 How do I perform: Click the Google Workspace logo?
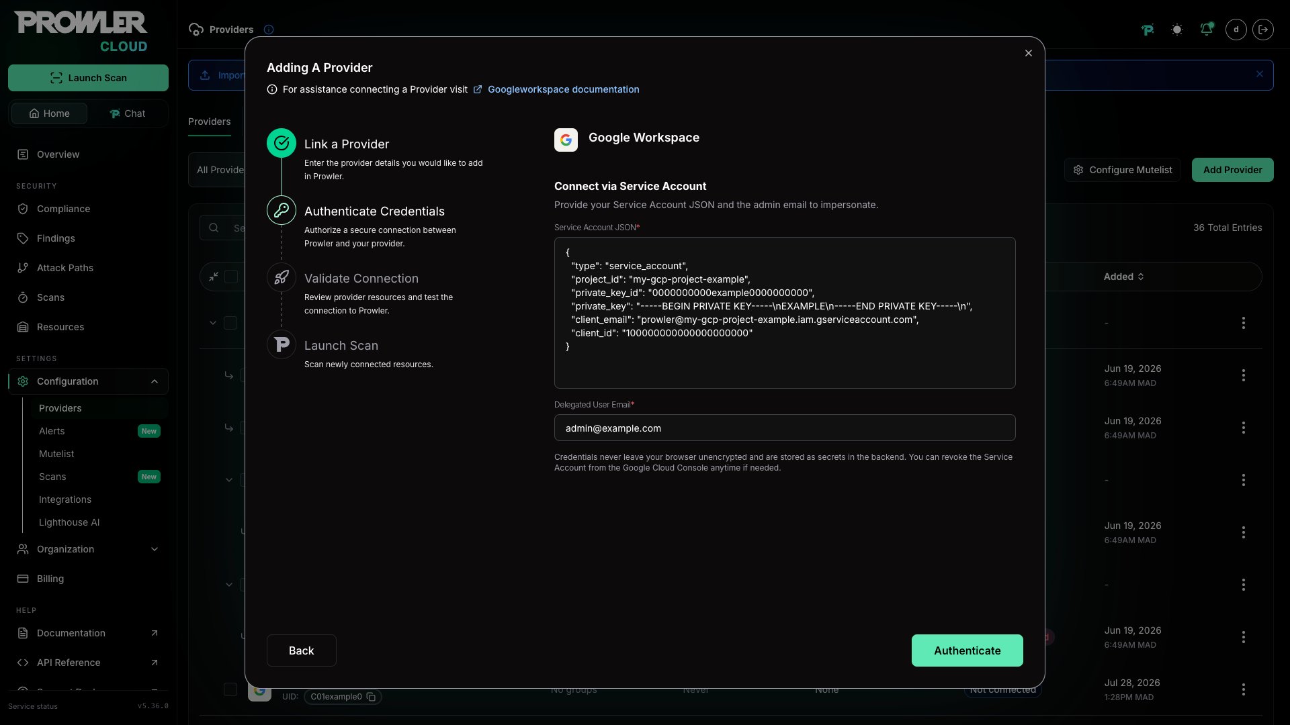click(x=566, y=140)
